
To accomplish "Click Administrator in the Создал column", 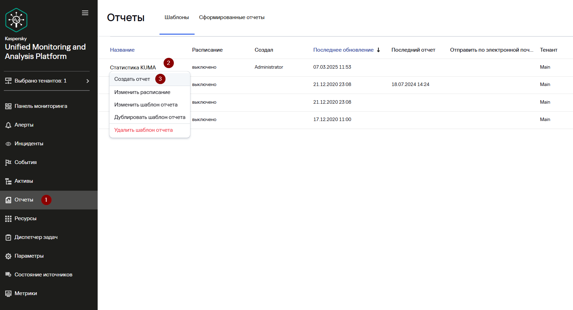I will pyautogui.click(x=269, y=67).
